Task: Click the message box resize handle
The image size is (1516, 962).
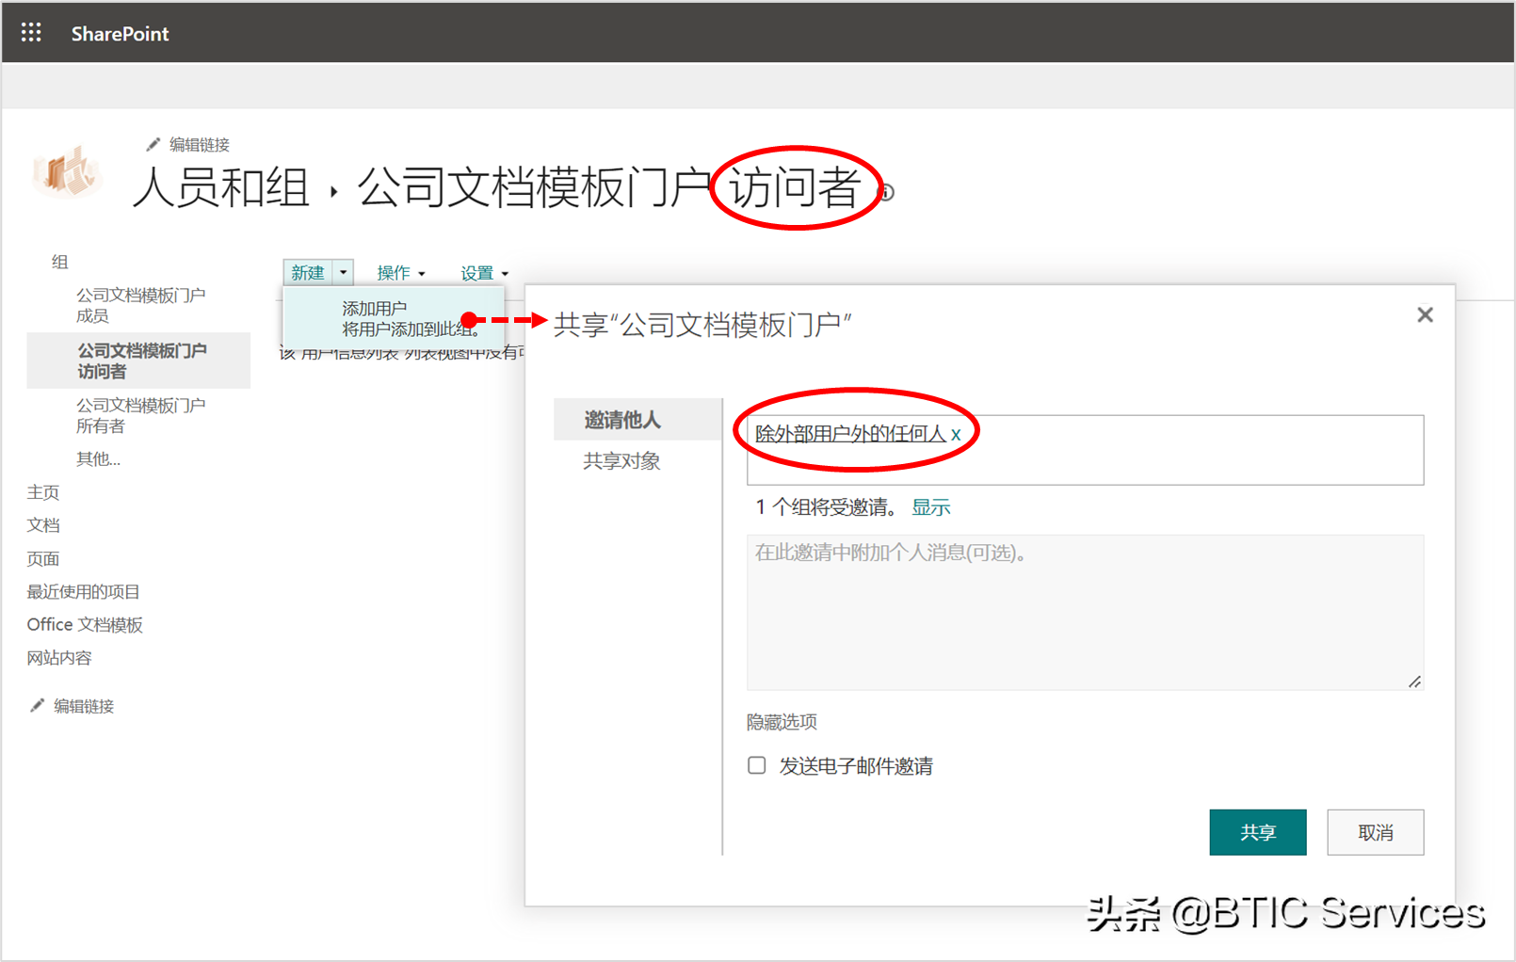Action: click(x=1414, y=681)
